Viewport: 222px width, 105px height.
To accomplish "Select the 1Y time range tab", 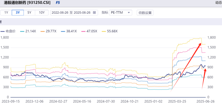I will [x=6, y=13].
